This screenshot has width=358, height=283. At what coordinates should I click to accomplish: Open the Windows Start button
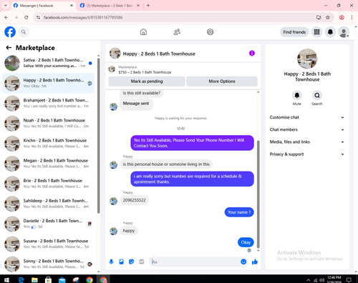pyautogui.click(x=6, y=280)
